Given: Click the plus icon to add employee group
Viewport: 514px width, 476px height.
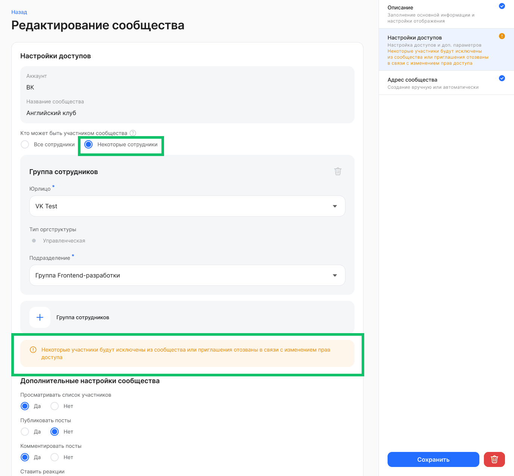Looking at the screenshot, I should 40,317.
